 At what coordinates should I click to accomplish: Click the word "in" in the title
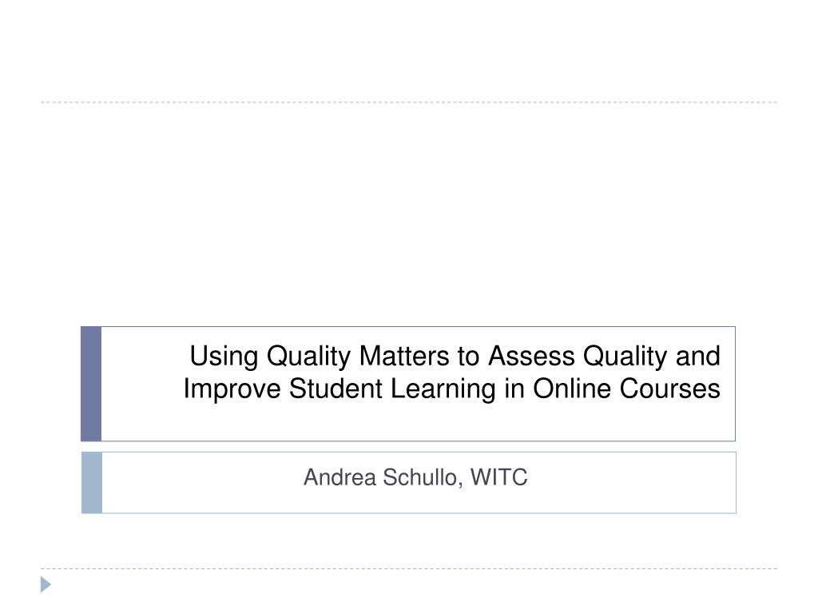[514, 389]
